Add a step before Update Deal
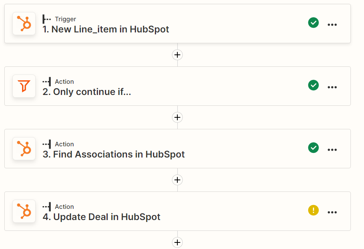Screen dimensions: 364x249 point(177,180)
